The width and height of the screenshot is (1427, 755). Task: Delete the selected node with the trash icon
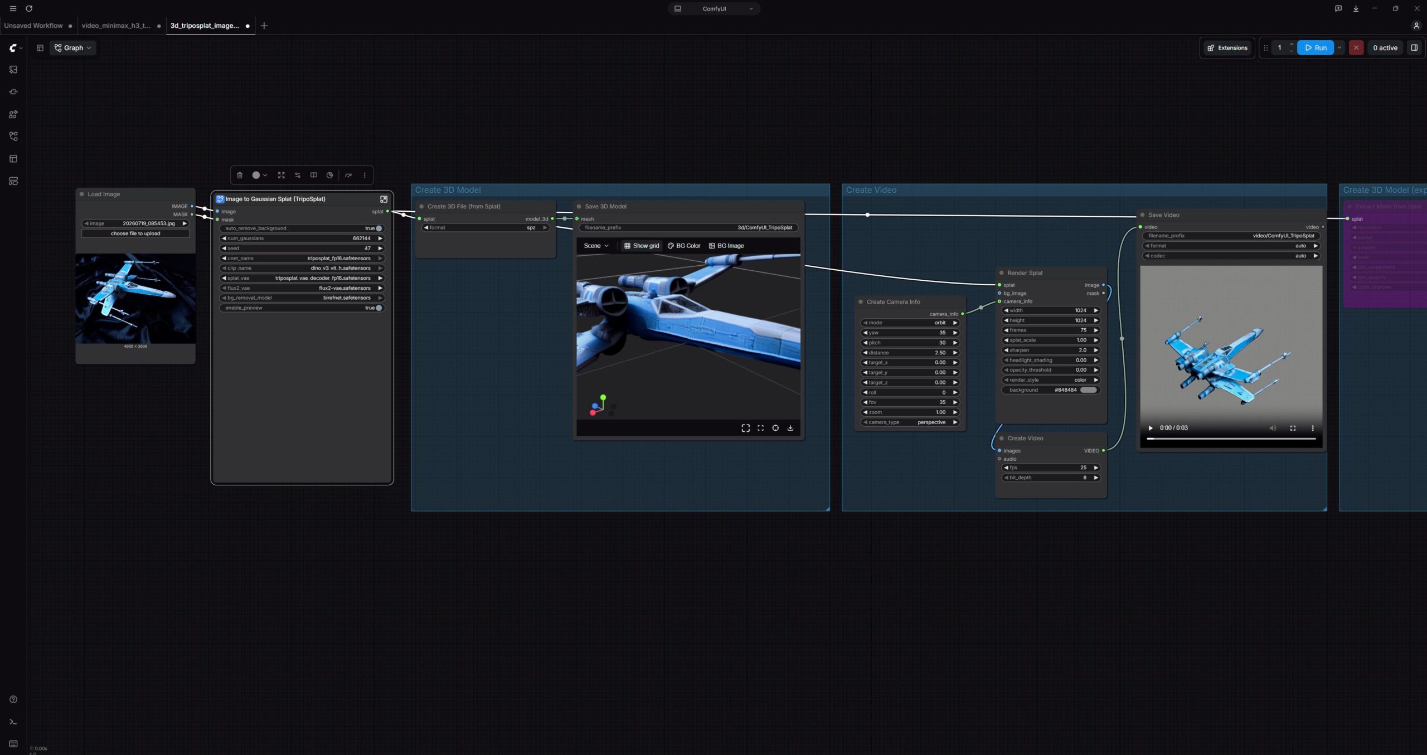pyautogui.click(x=240, y=175)
